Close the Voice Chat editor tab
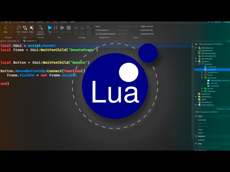The image size is (230, 172). [x=18, y=41]
